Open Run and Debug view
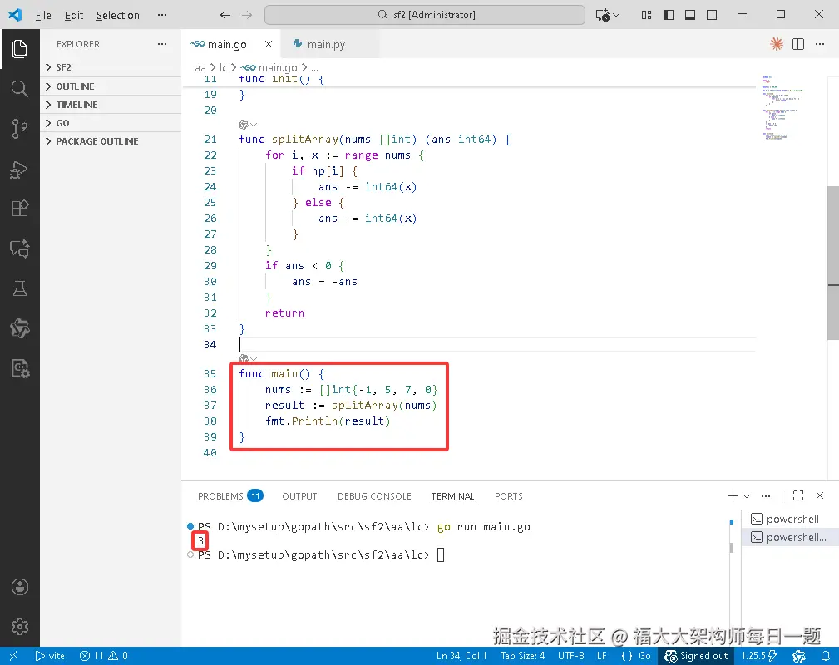Image resolution: width=839 pixels, height=665 pixels. pos(19,170)
